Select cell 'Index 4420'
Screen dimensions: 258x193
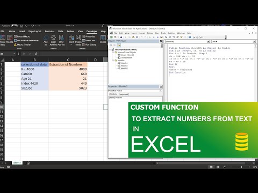tap(34, 84)
